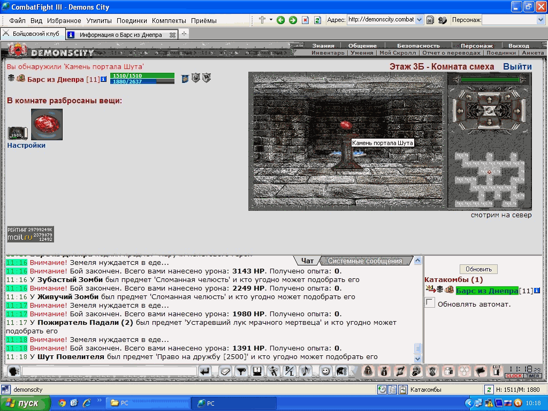Switch display to TIMER mode

point(532,376)
